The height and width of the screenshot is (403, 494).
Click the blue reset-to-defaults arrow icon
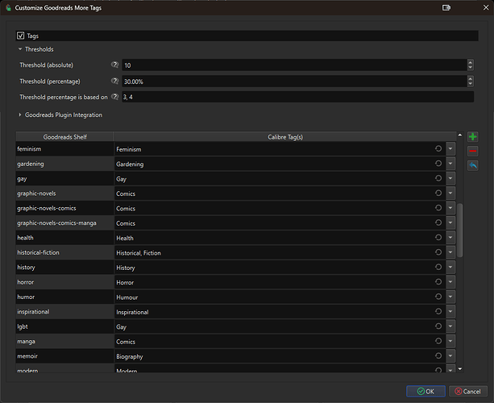(x=472, y=165)
